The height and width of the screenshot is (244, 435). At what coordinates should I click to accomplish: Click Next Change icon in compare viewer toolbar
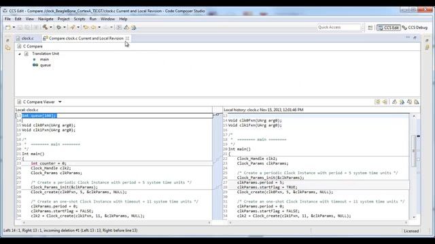click(409, 102)
